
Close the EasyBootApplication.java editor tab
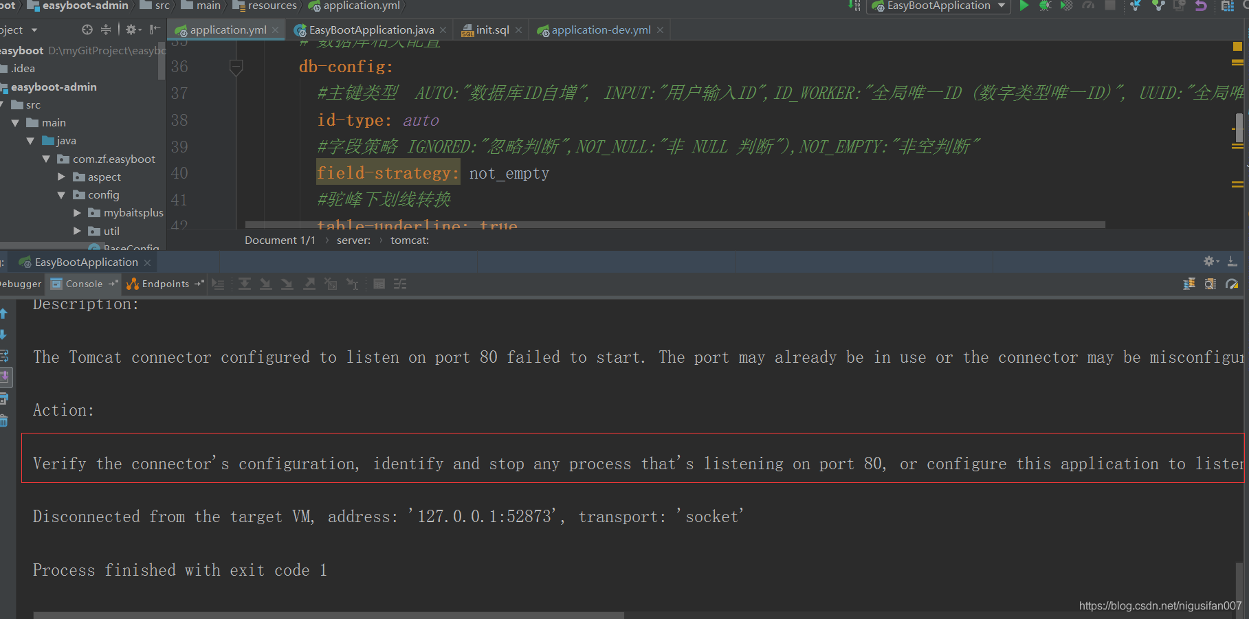coord(443,30)
